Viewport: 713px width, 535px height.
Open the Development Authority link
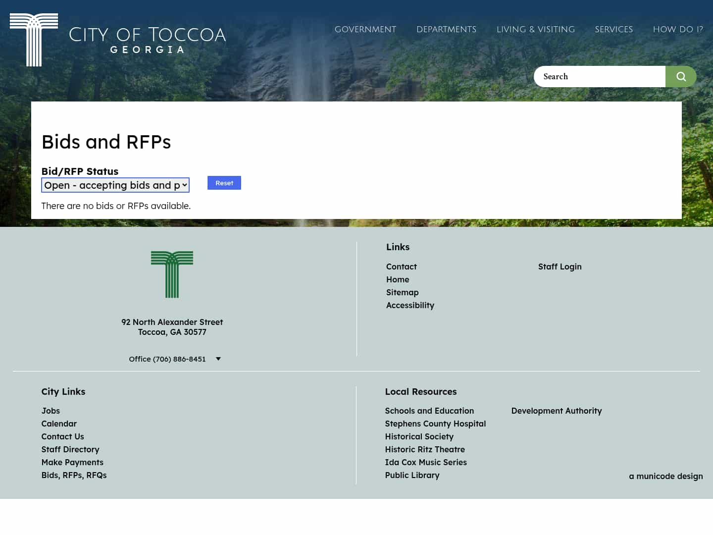(x=557, y=411)
